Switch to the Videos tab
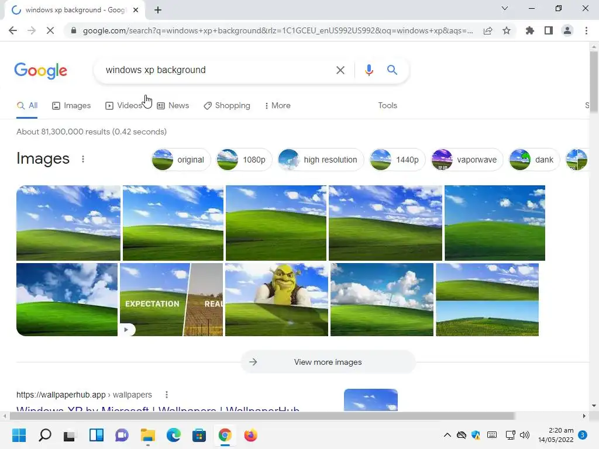The height and width of the screenshot is (449, 599). click(x=123, y=106)
